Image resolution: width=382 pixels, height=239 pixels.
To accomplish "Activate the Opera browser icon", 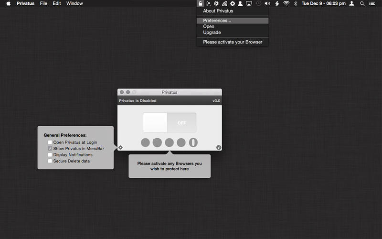I will tap(193, 142).
